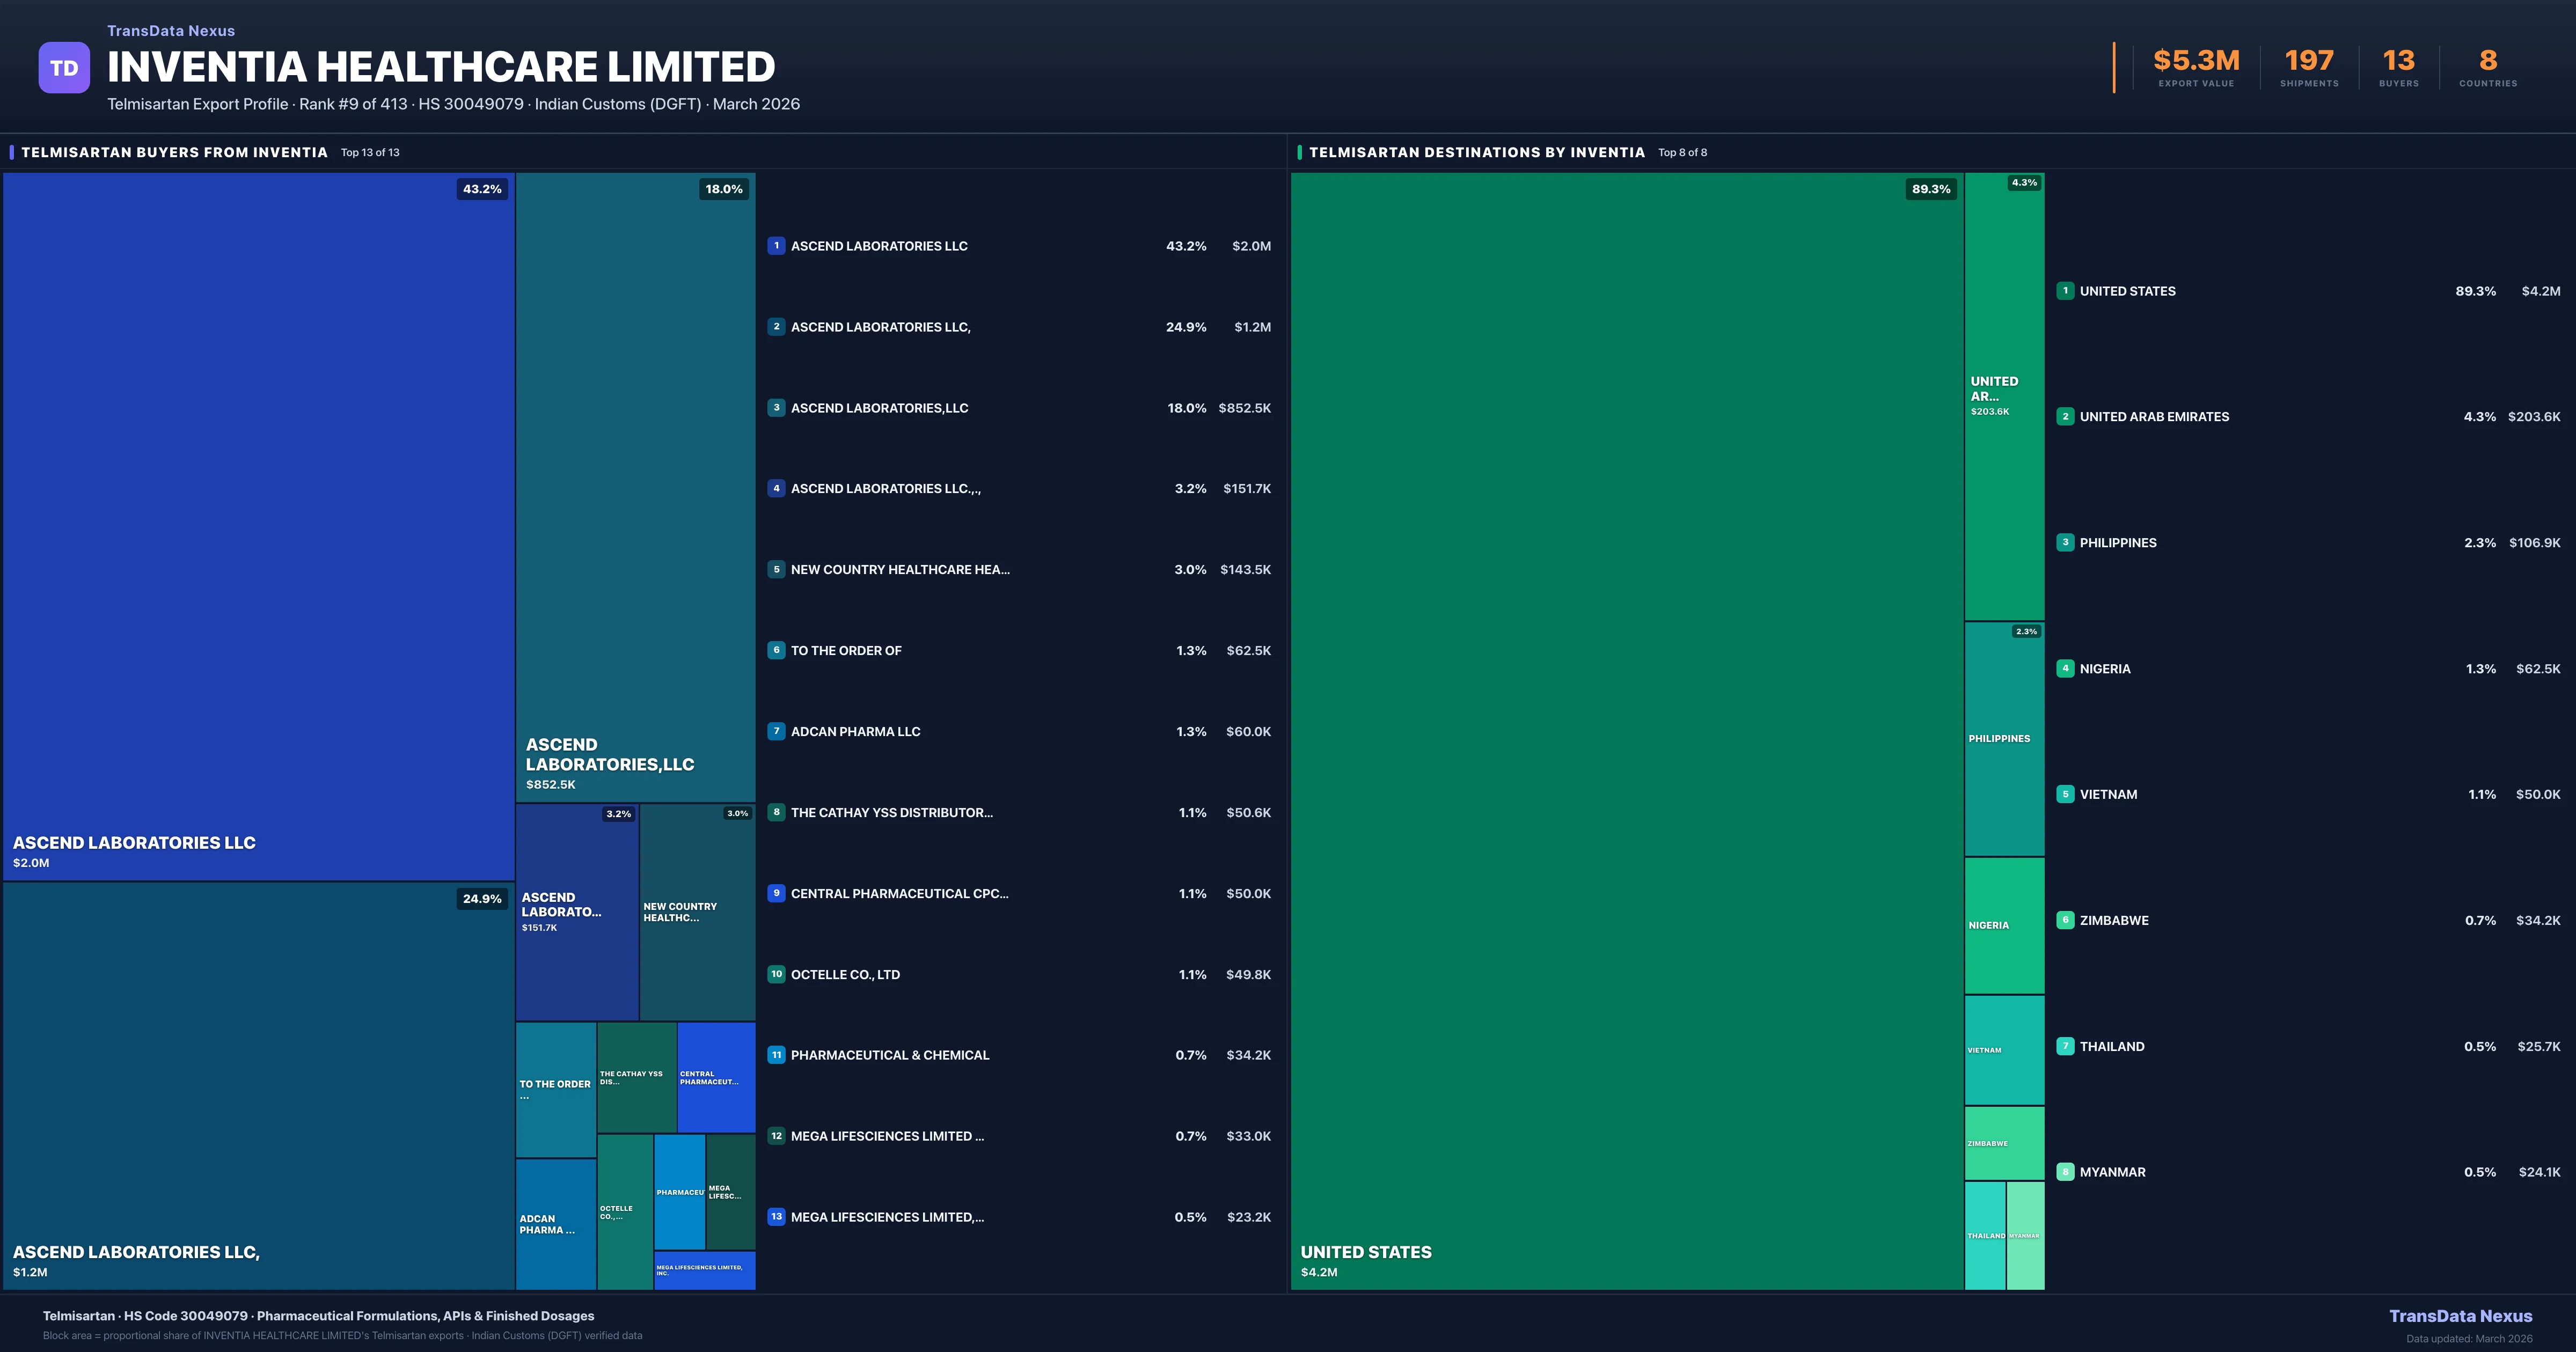2576x1352 pixels.
Task: Click the 197 shipments stat
Action: pos(2309,62)
